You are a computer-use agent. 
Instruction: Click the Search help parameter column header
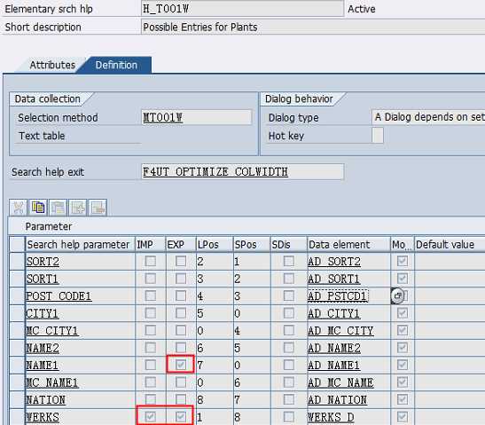[x=80, y=245]
